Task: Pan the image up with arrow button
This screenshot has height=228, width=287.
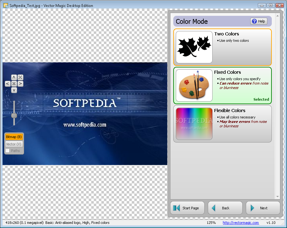Action: coord(14,77)
